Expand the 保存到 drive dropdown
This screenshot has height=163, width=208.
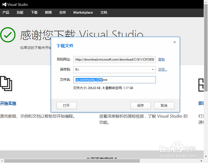(x=153, y=69)
